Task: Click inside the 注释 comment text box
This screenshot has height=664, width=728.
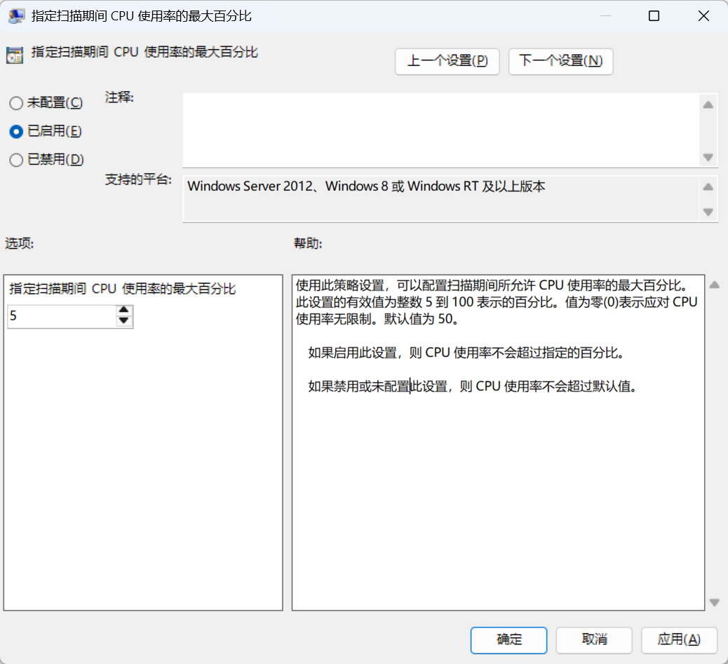Action: click(441, 130)
